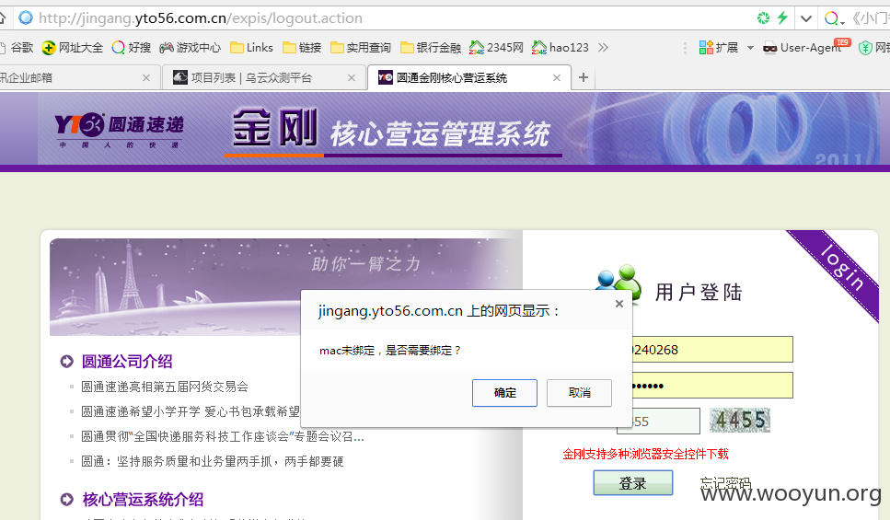Open the 忘记密码 link
Image resolution: width=890 pixels, height=520 pixels.
tap(725, 483)
